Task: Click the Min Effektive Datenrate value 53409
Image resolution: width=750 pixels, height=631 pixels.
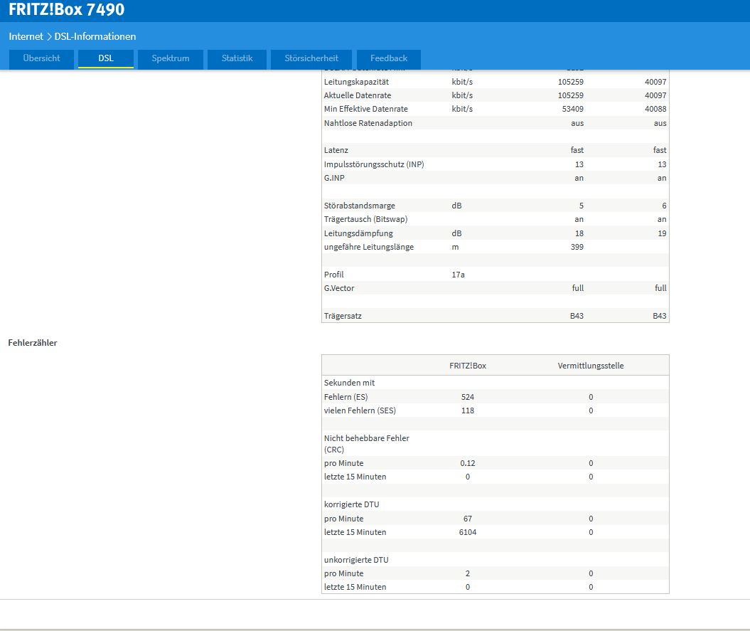Action: click(572, 109)
